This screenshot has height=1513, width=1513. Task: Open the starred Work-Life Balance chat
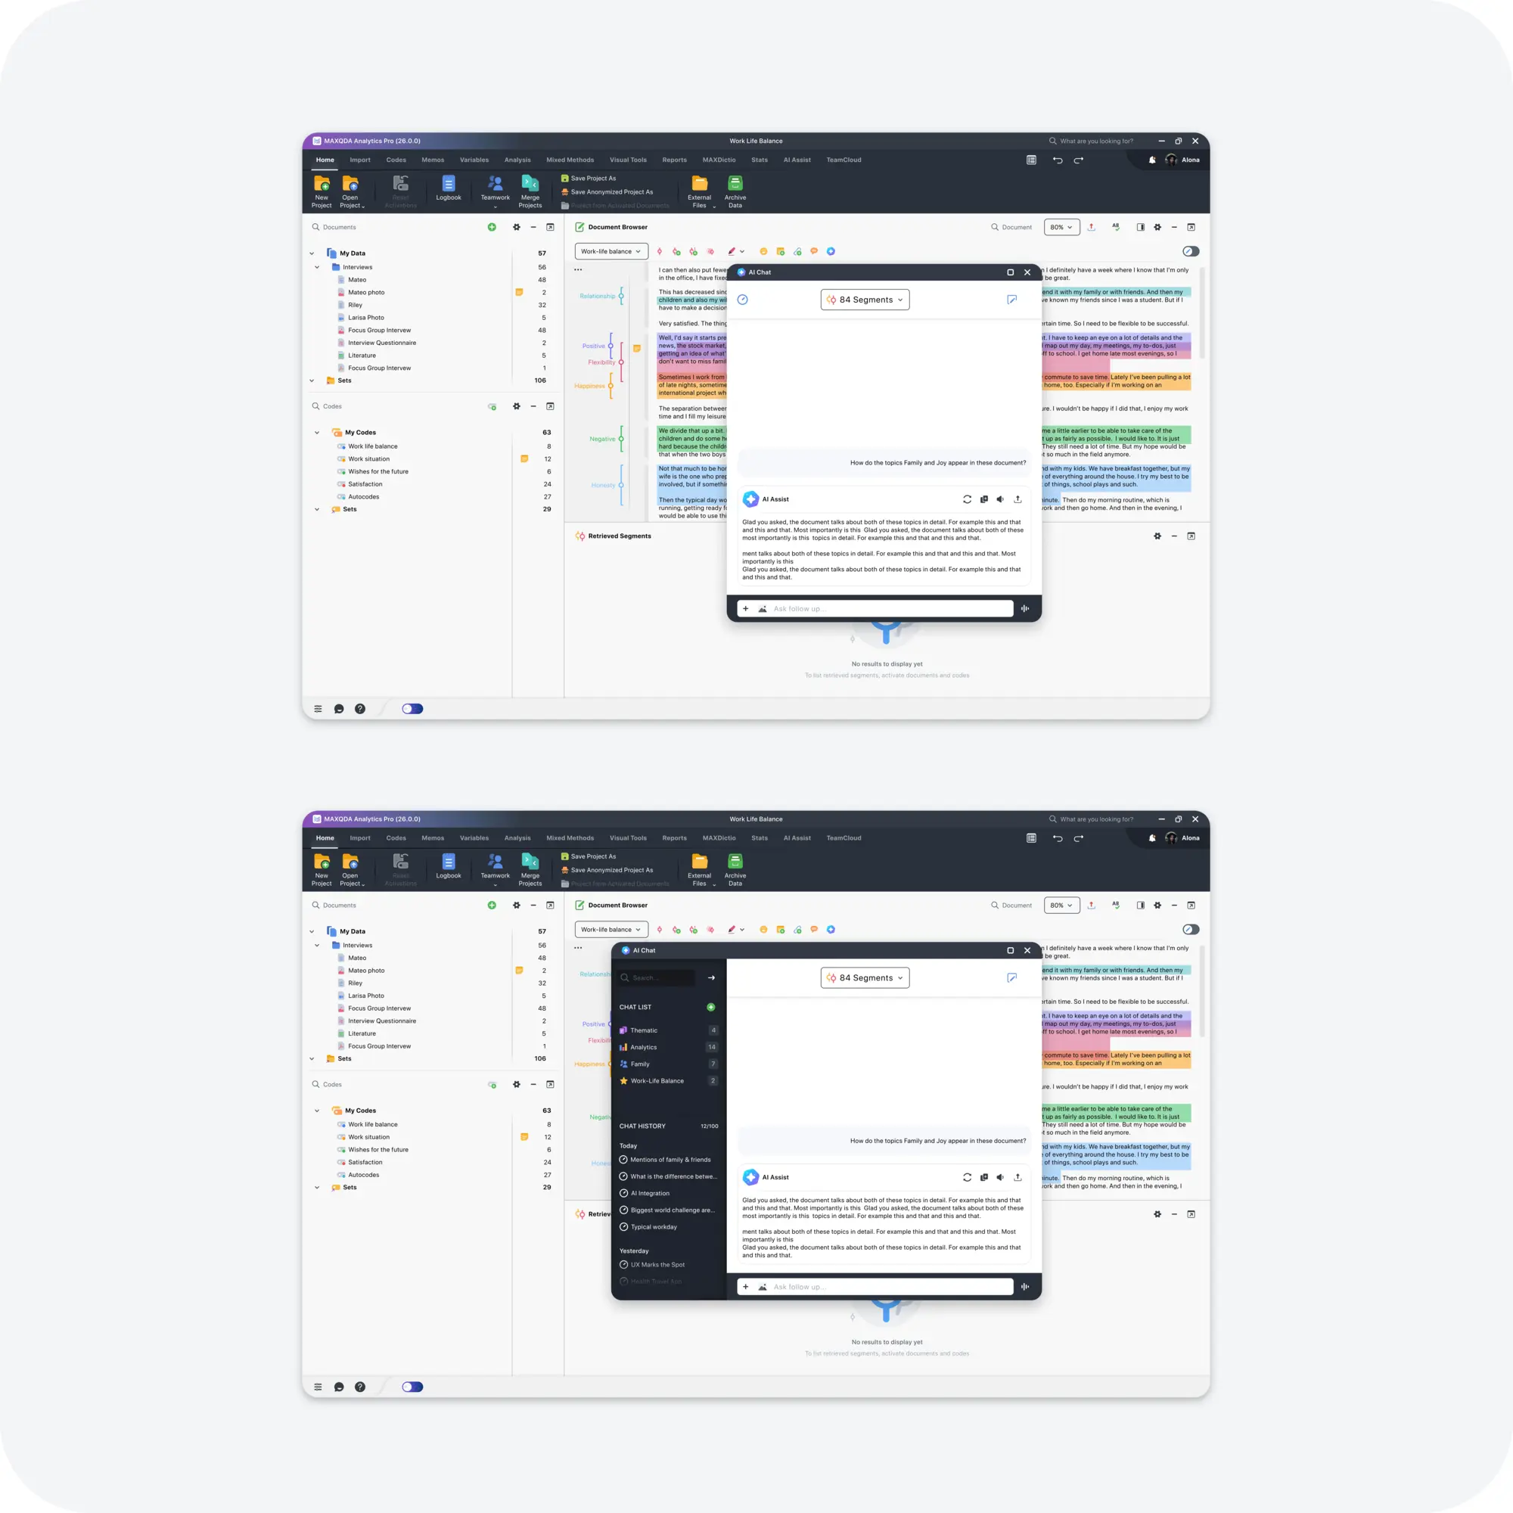pyautogui.click(x=656, y=1081)
